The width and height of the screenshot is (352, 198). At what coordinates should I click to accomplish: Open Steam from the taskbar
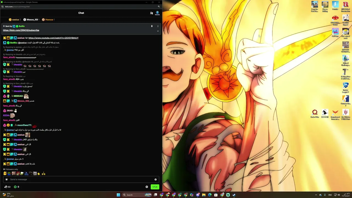click(234, 195)
